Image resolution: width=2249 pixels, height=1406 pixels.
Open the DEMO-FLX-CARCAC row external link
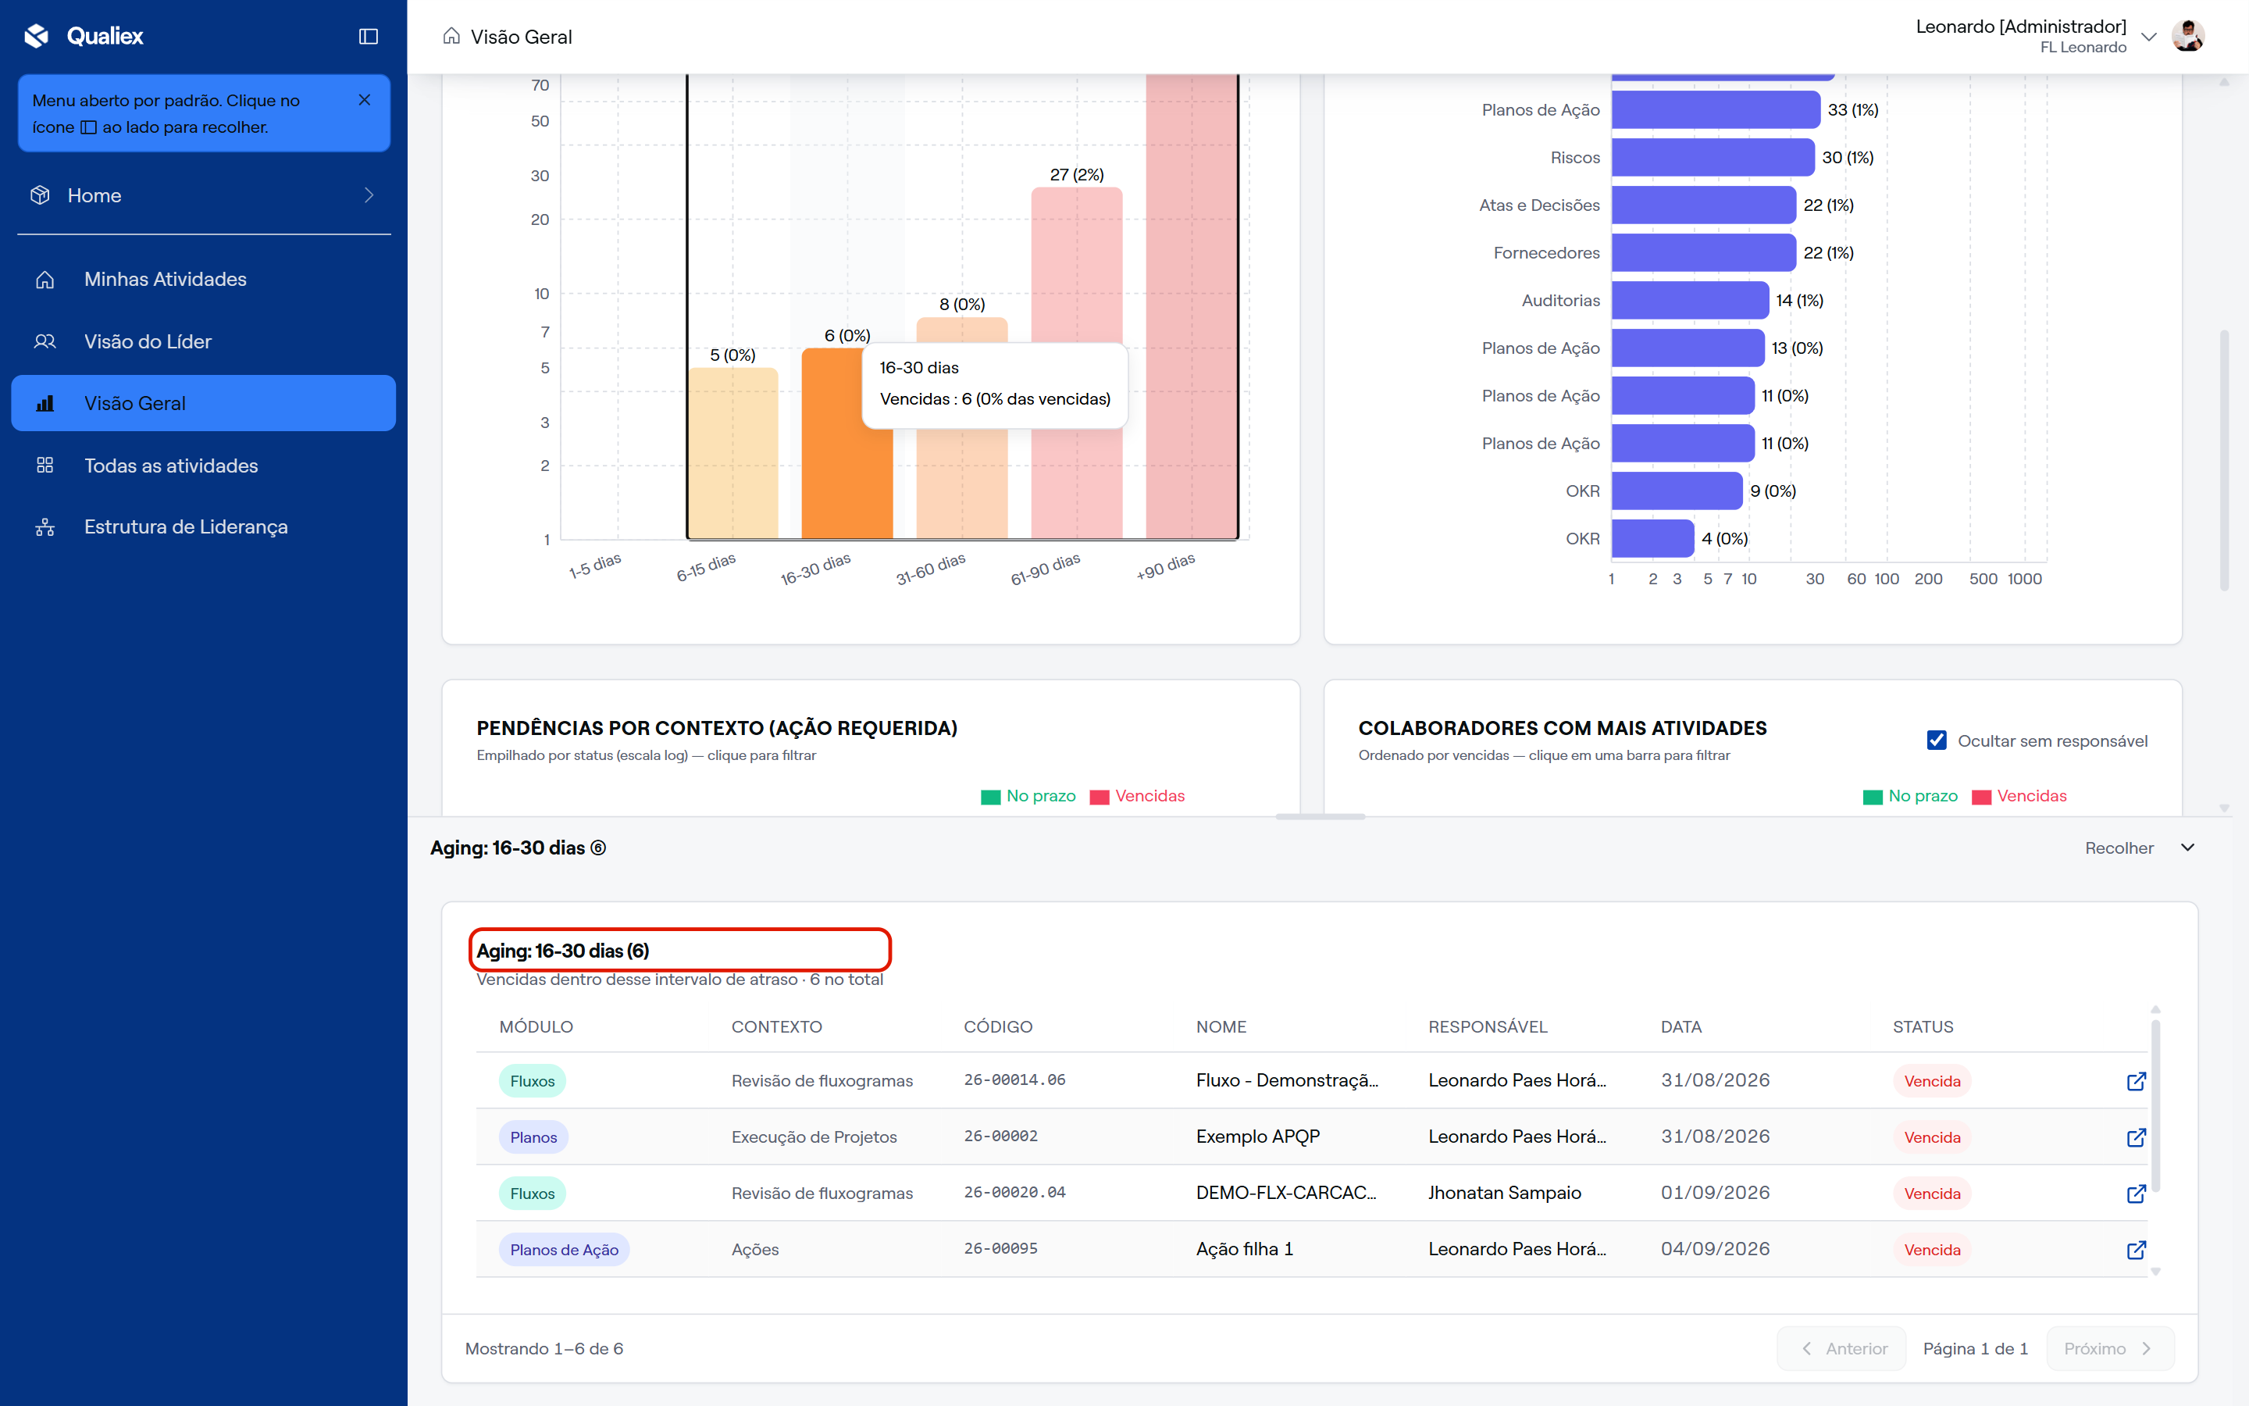(2137, 1193)
